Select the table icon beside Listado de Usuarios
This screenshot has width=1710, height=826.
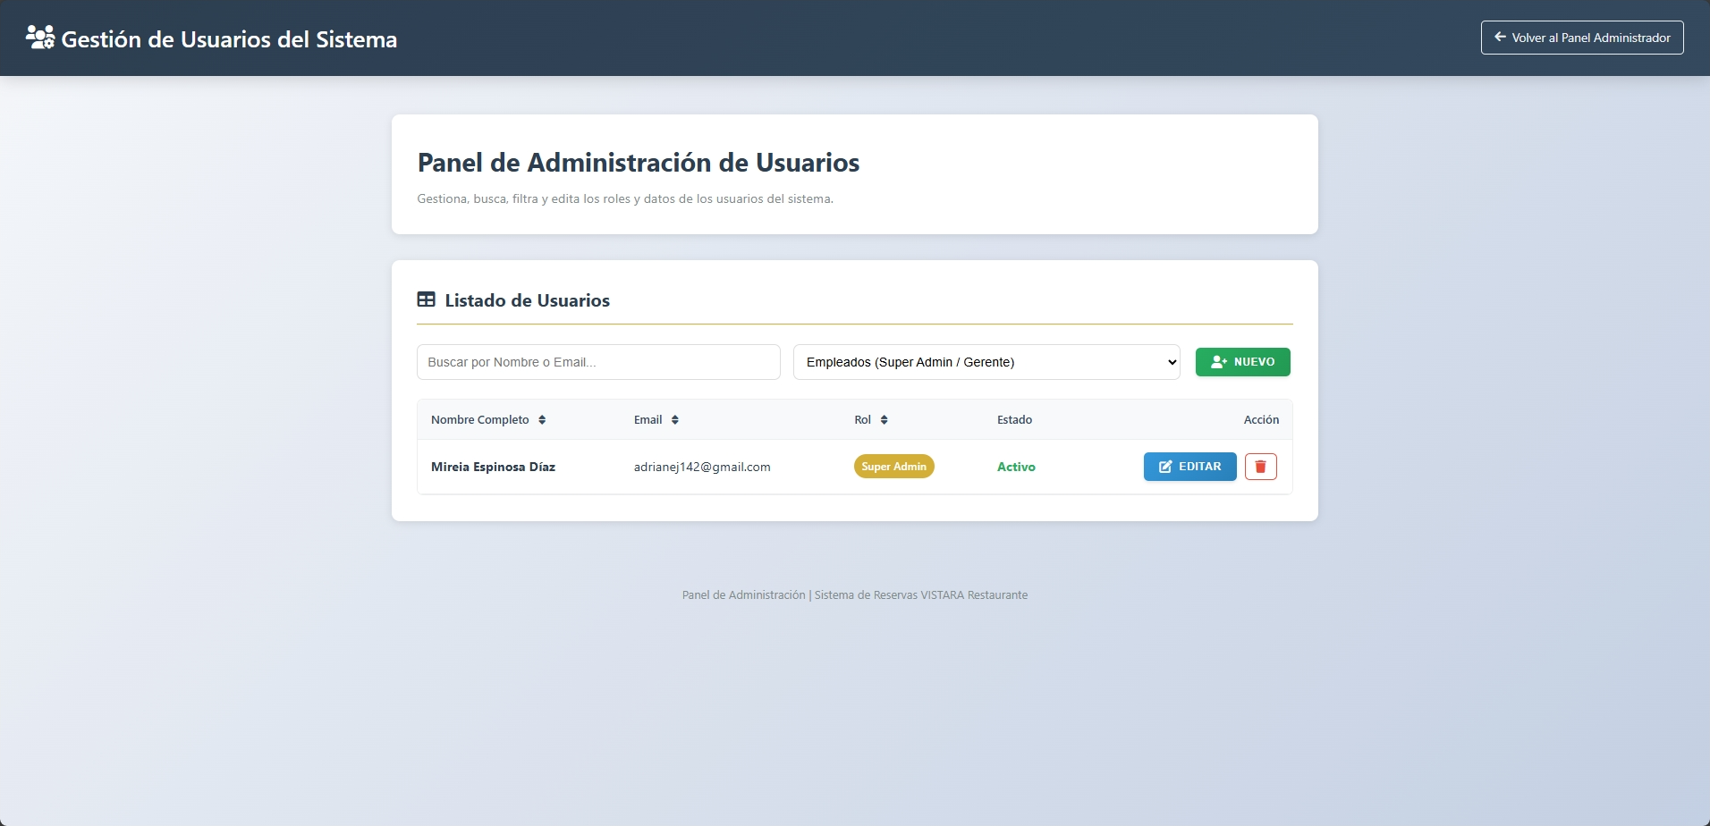coord(427,299)
